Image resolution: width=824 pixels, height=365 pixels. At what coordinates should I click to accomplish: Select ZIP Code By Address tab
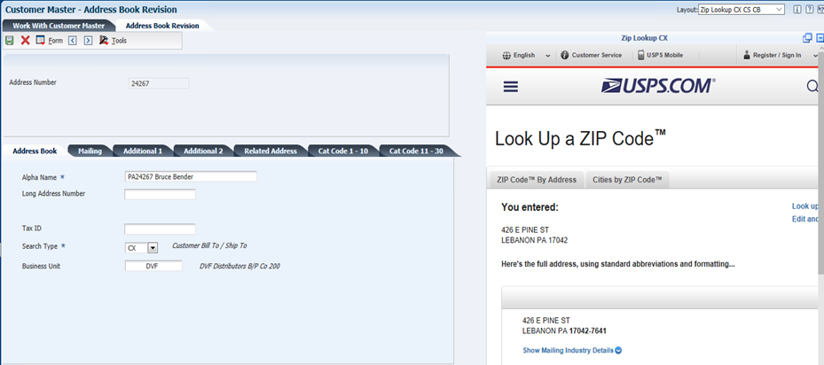tap(537, 180)
